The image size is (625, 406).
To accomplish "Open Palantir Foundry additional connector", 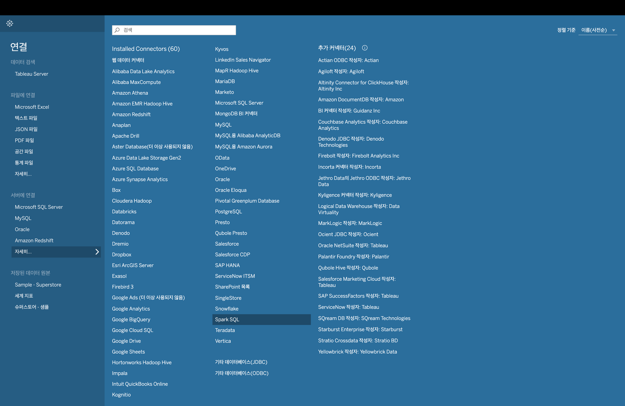I will 354,257.
